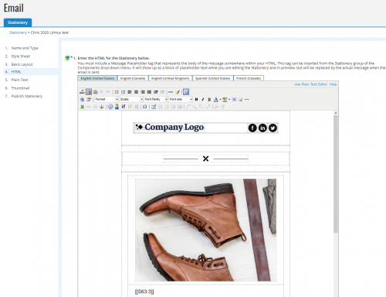Insert a special character with the omega icon
Screen dimensions: 386x297
tap(145, 107)
